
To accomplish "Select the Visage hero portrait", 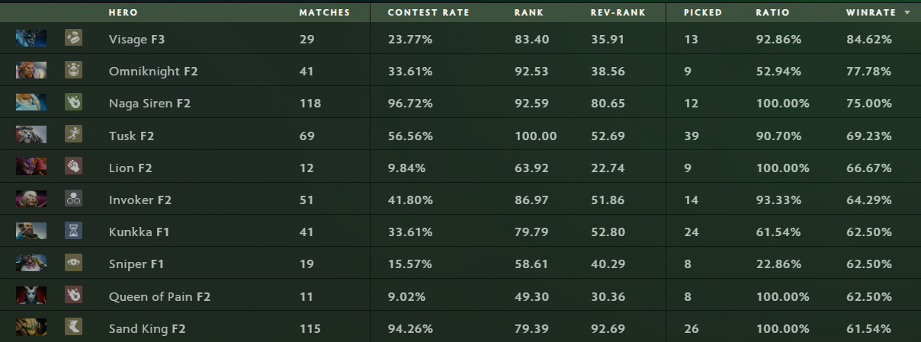I will [31, 38].
